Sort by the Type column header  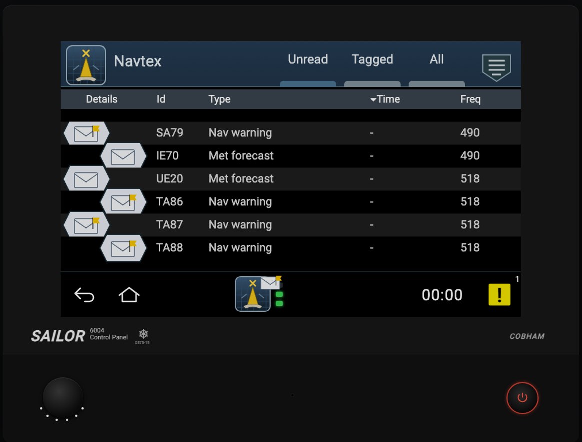pos(219,99)
